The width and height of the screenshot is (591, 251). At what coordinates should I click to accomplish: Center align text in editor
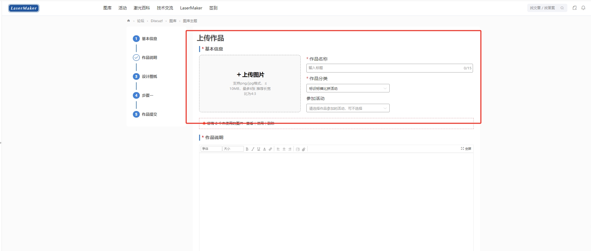point(284,149)
